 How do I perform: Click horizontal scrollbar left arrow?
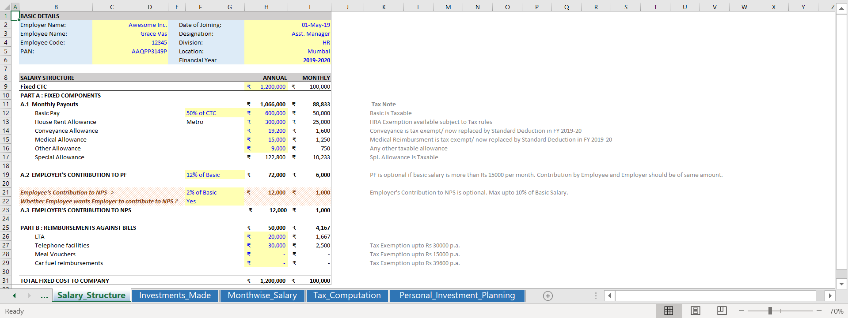coord(609,296)
